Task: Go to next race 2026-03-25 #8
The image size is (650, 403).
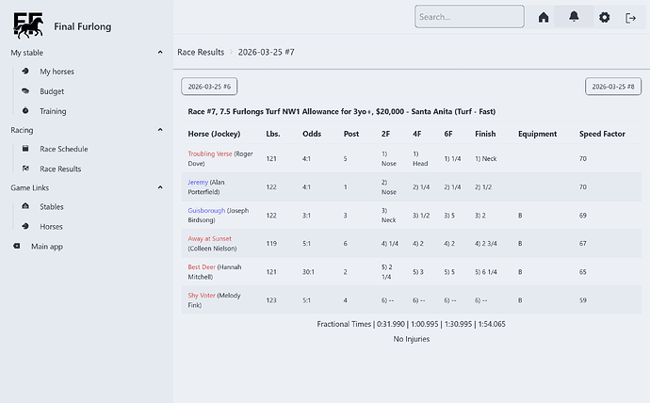Action: (x=613, y=87)
